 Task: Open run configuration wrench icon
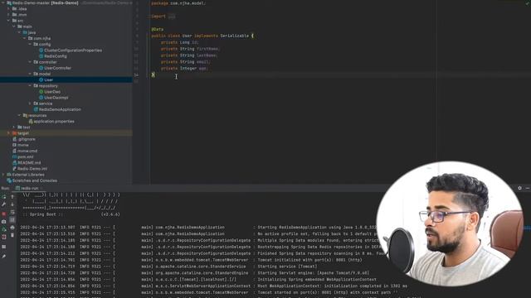(x=3, y=204)
